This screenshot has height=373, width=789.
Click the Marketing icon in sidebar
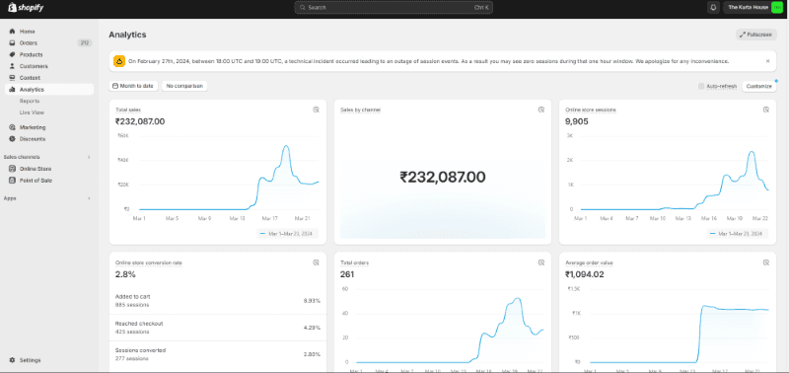tap(12, 127)
